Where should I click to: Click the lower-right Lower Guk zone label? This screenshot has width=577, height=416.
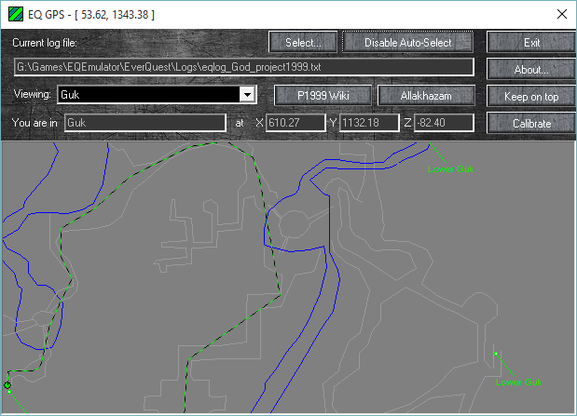click(518, 382)
